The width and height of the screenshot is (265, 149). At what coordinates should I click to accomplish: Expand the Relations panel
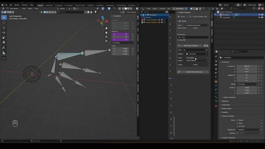click(x=225, y=101)
